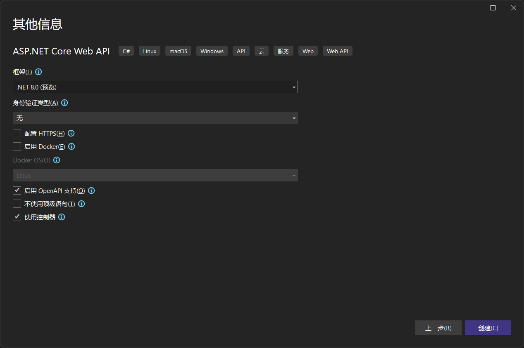Screen dimensions: 524x348
Task: Click the Windows tag
Action: tap(212, 51)
